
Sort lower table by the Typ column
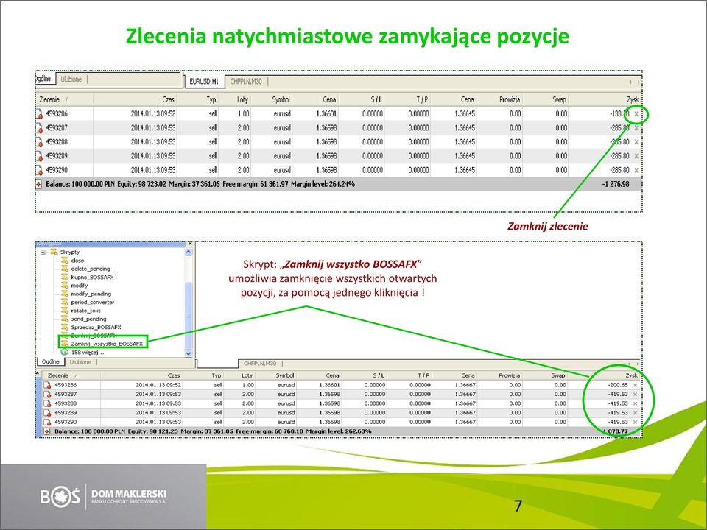[x=203, y=375]
